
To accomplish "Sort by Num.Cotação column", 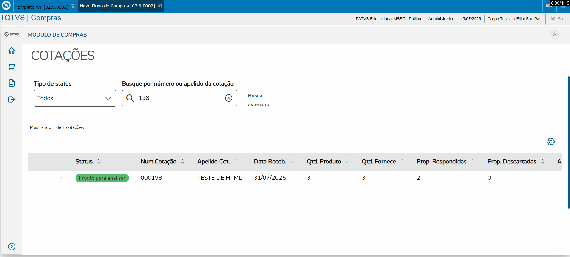I will [x=183, y=161].
